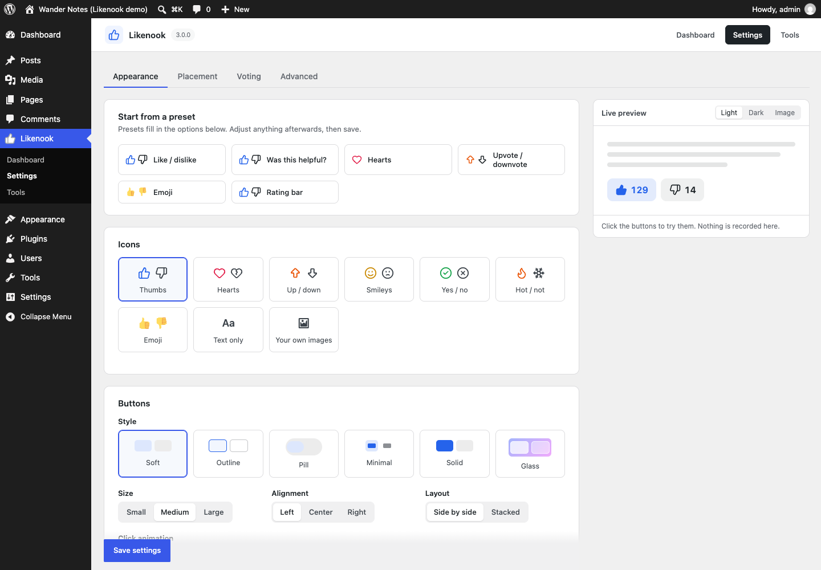821x570 pixels.
Task: Choose the Solid button style
Action: [454, 454]
